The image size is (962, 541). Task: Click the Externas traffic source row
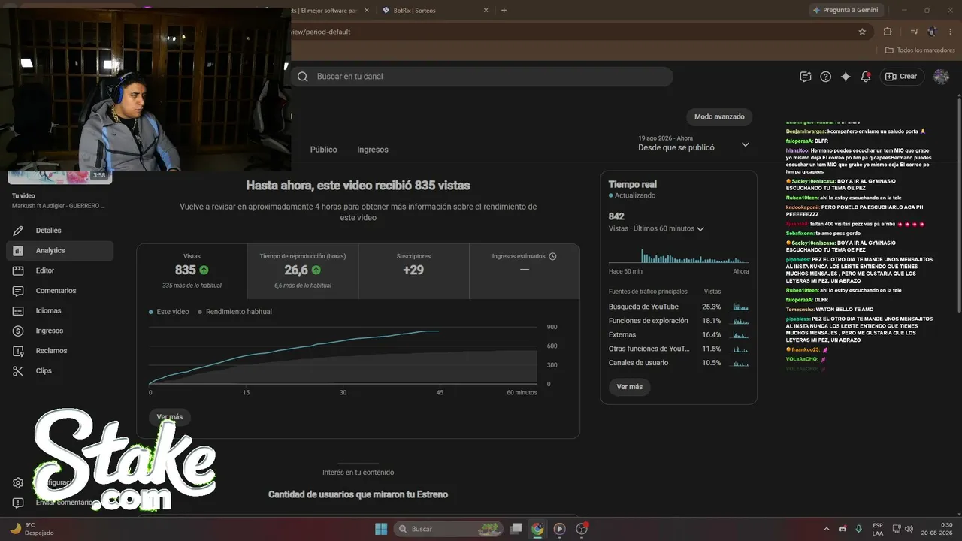(x=678, y=335)
